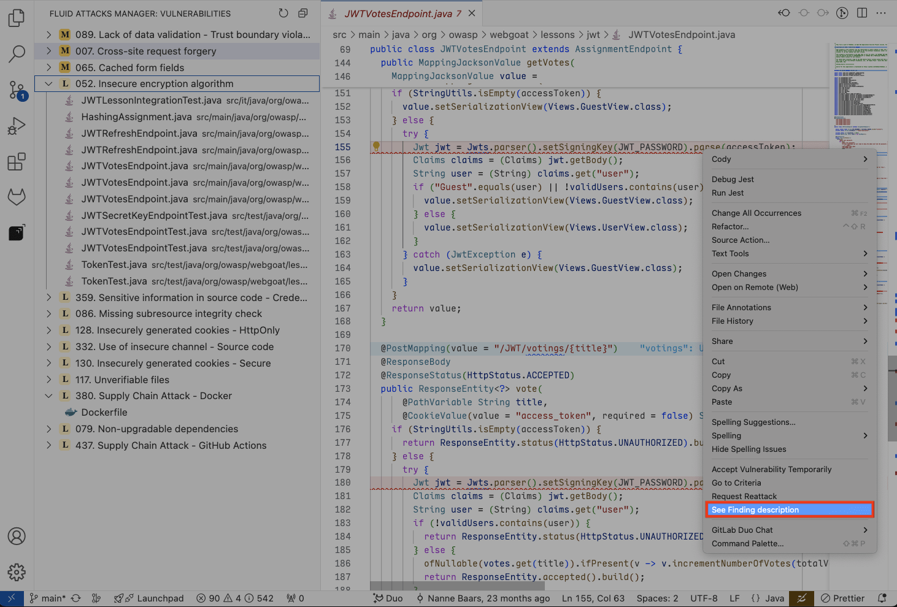
Task: Open Dockerfile under Supply Chain Attack
Action: pyautogui.click(x=177, y=413)
